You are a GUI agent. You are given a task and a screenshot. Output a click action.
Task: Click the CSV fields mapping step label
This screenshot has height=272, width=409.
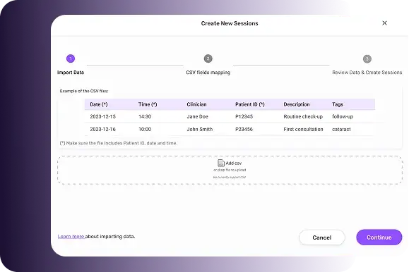pos(208,73)
